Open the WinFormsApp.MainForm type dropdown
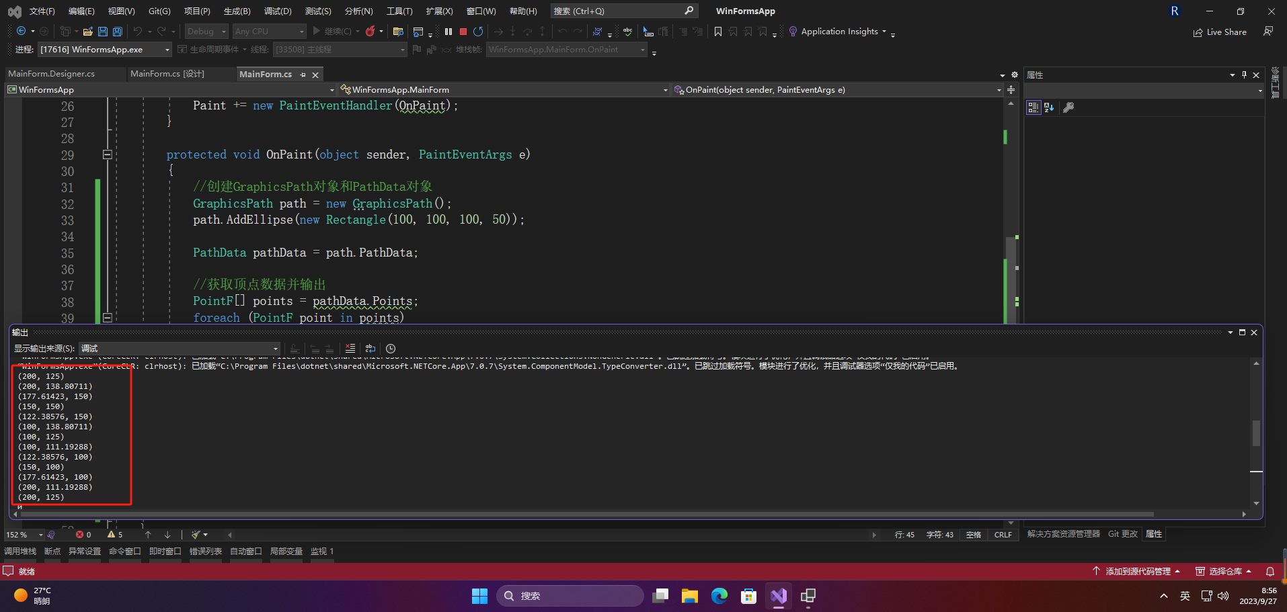 tap(504, 89)
